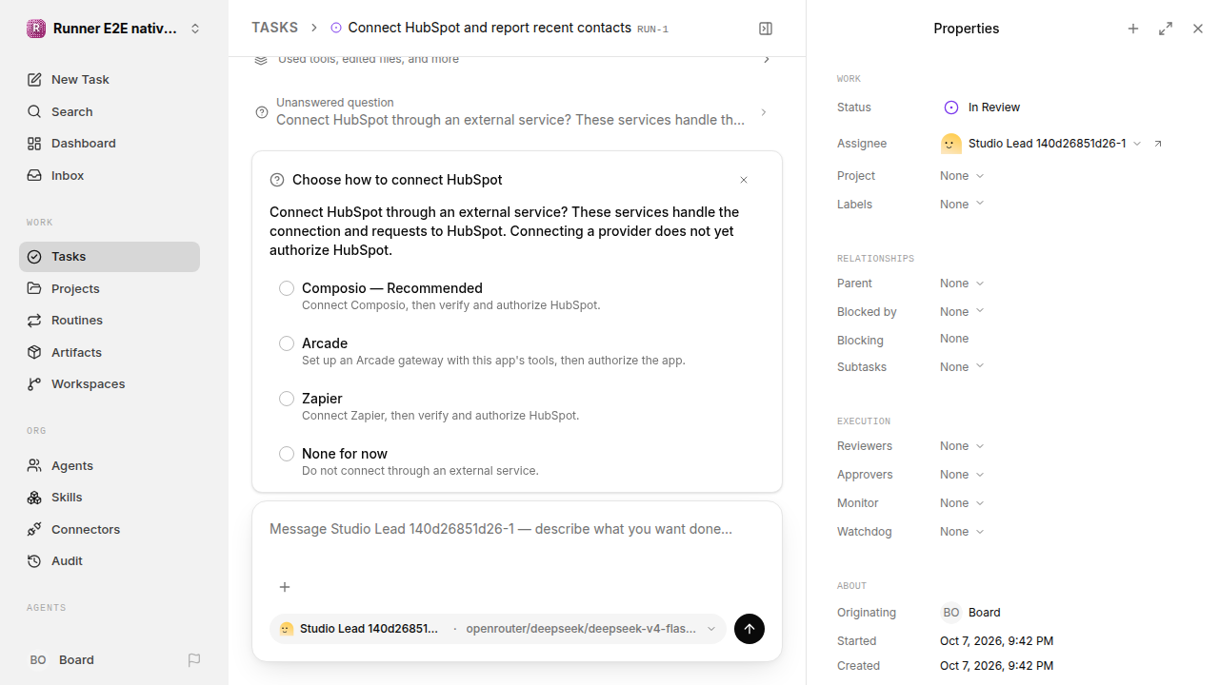Open the Inbox in the sidebar
The image size is (1219, 685).
coord(110,176)
